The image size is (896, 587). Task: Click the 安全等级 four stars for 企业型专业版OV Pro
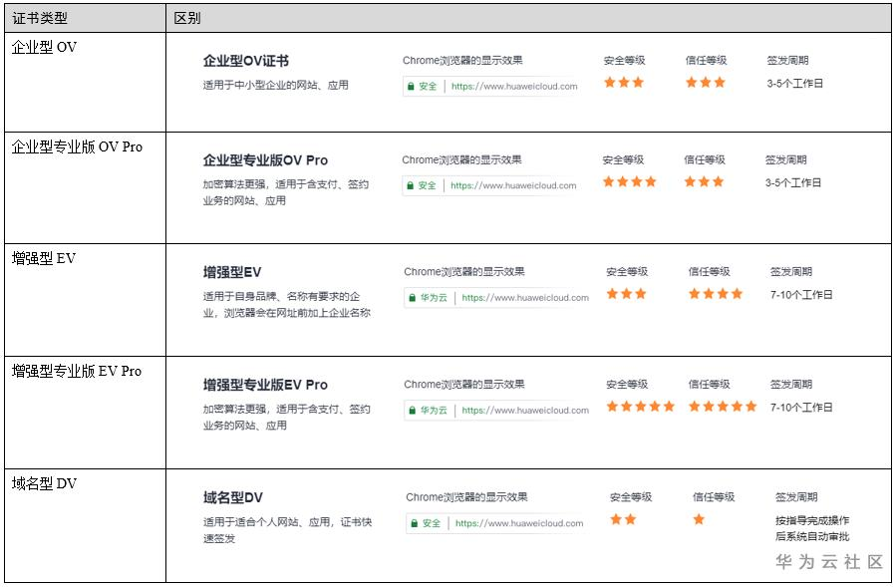coord(630,182)
